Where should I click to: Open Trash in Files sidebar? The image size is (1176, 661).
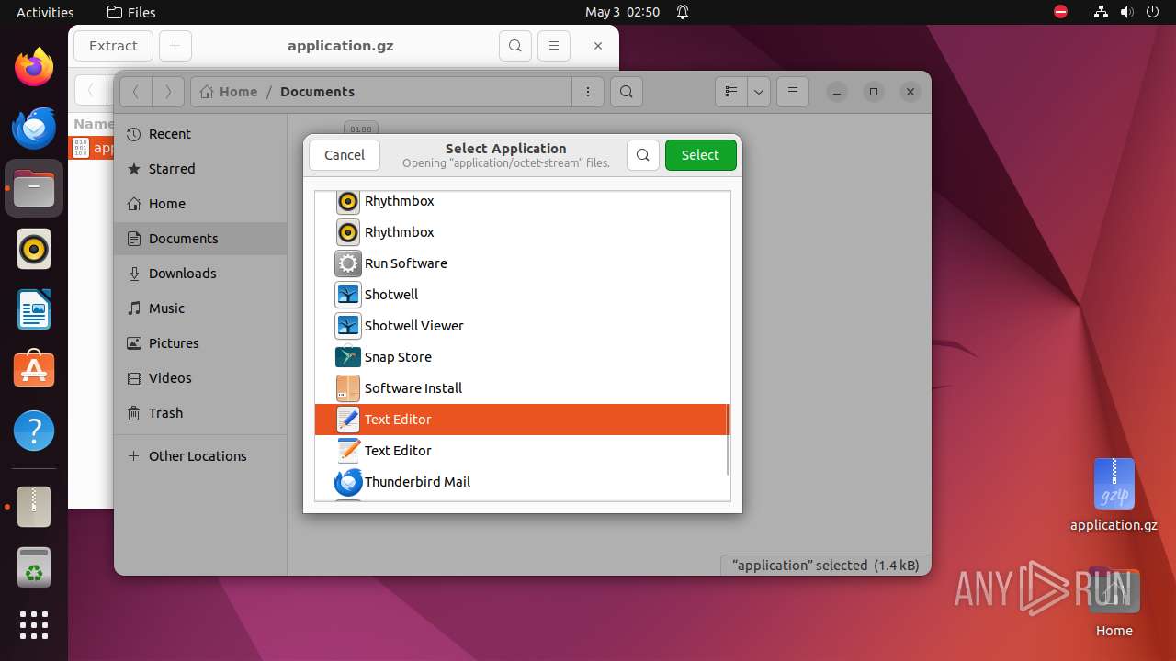tap(200, 413)
